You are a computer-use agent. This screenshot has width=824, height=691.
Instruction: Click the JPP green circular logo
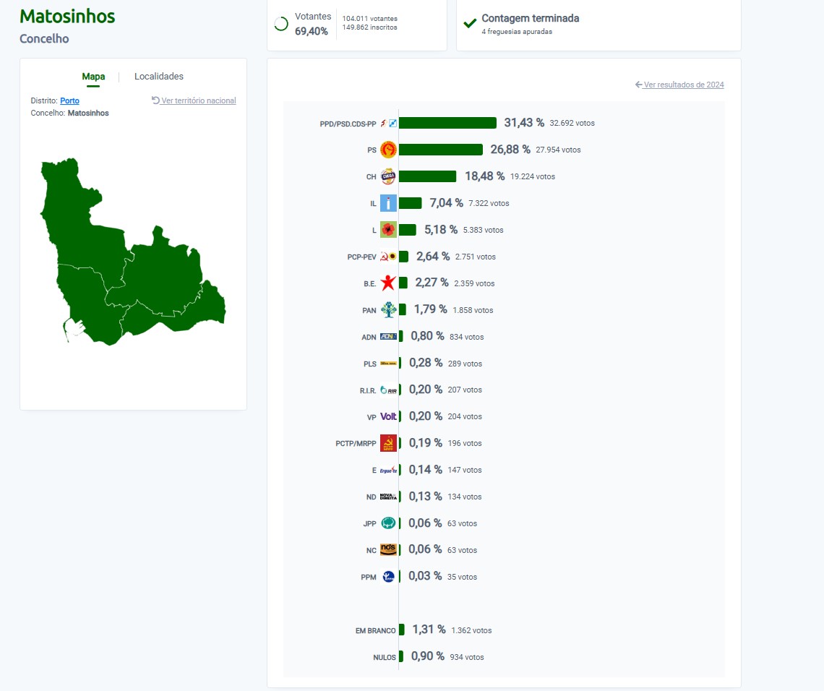click(388, 523)
